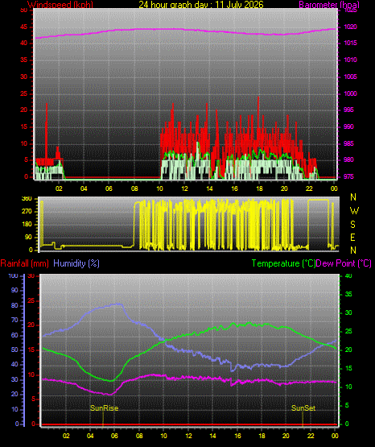Image resolution: width=375 pixels, height=447 pixels.
Task: Click the 1020 barometer axis value
Action: (x=351, y=27)
